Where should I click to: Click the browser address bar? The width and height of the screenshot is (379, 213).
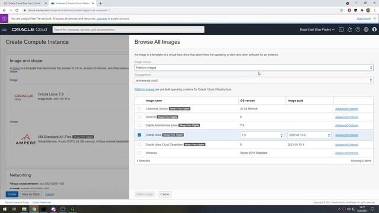(181, 11)
